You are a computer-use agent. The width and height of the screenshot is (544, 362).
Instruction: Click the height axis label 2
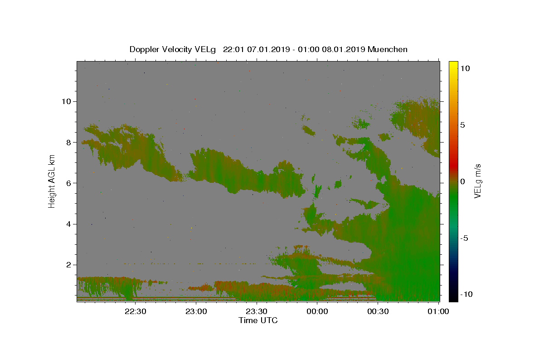(69, 265)
